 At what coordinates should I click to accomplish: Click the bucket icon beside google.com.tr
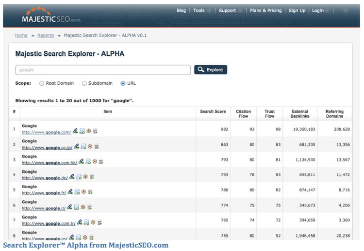99,222
